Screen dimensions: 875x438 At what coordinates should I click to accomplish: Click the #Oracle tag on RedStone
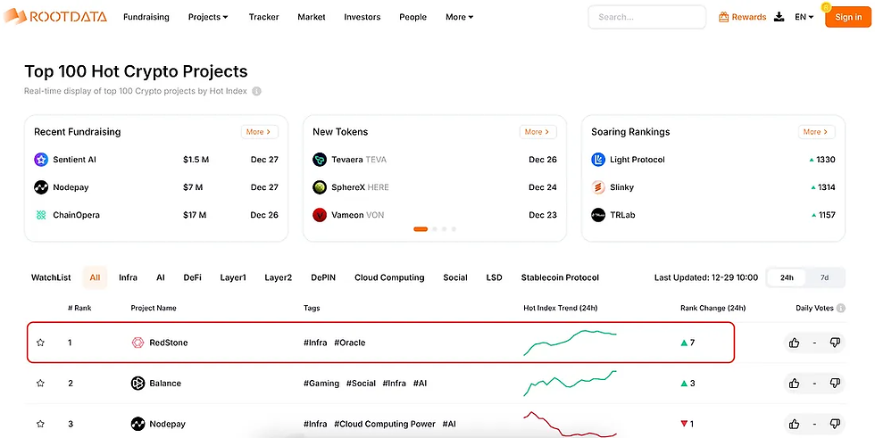click(350, 343)
